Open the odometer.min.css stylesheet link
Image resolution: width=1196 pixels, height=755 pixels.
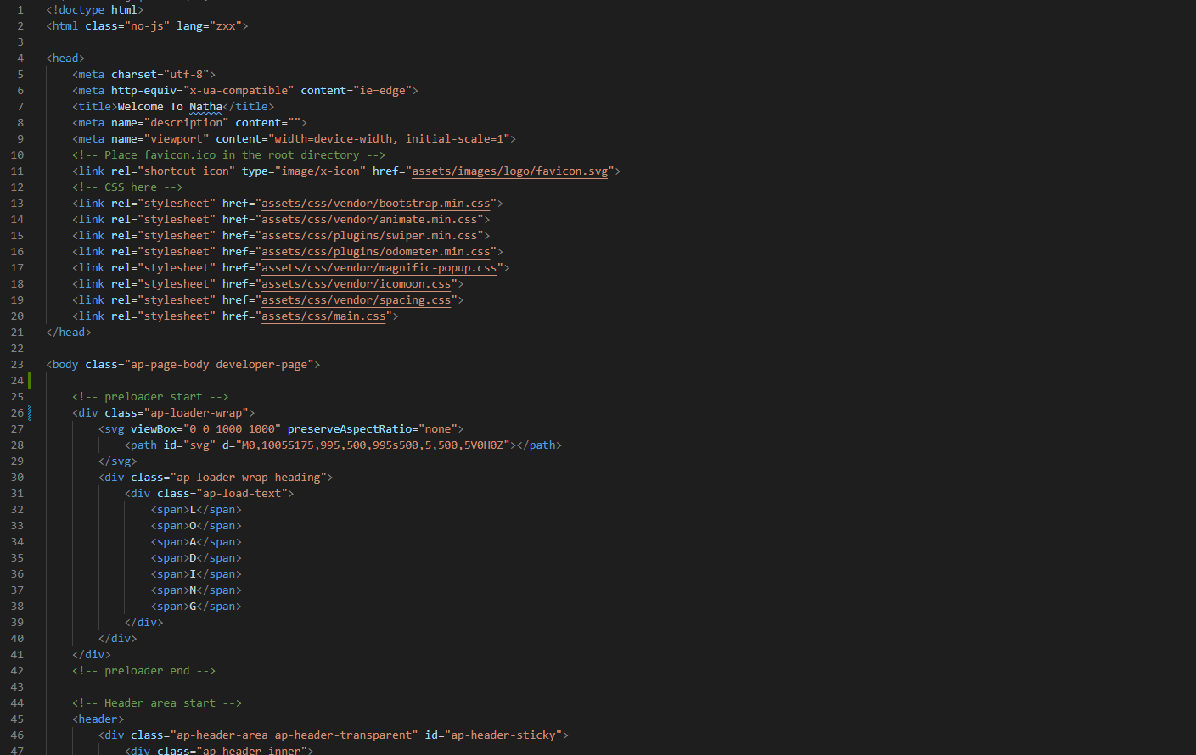pyautogui.click(x=376, y=252)
